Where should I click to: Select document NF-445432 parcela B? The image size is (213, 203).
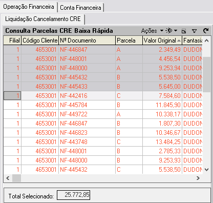pyautogui.click(x=103, y=77)
